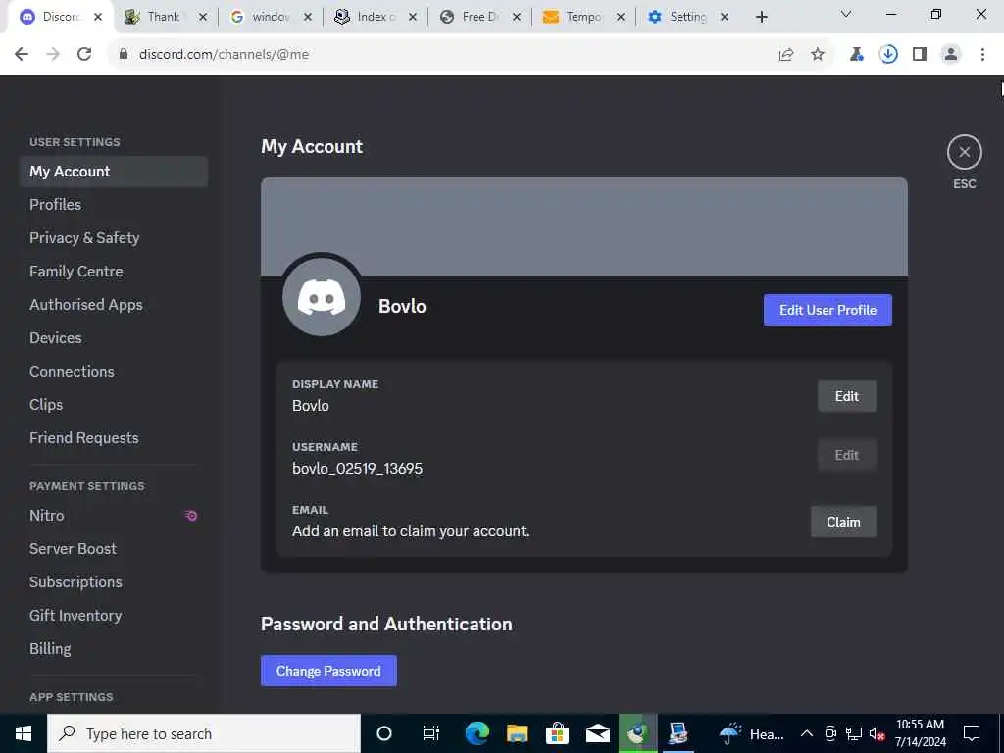Open File Explorer from the taskbar
The height and width of the screenshot is (753, 1004).
(x=518, y=733)
